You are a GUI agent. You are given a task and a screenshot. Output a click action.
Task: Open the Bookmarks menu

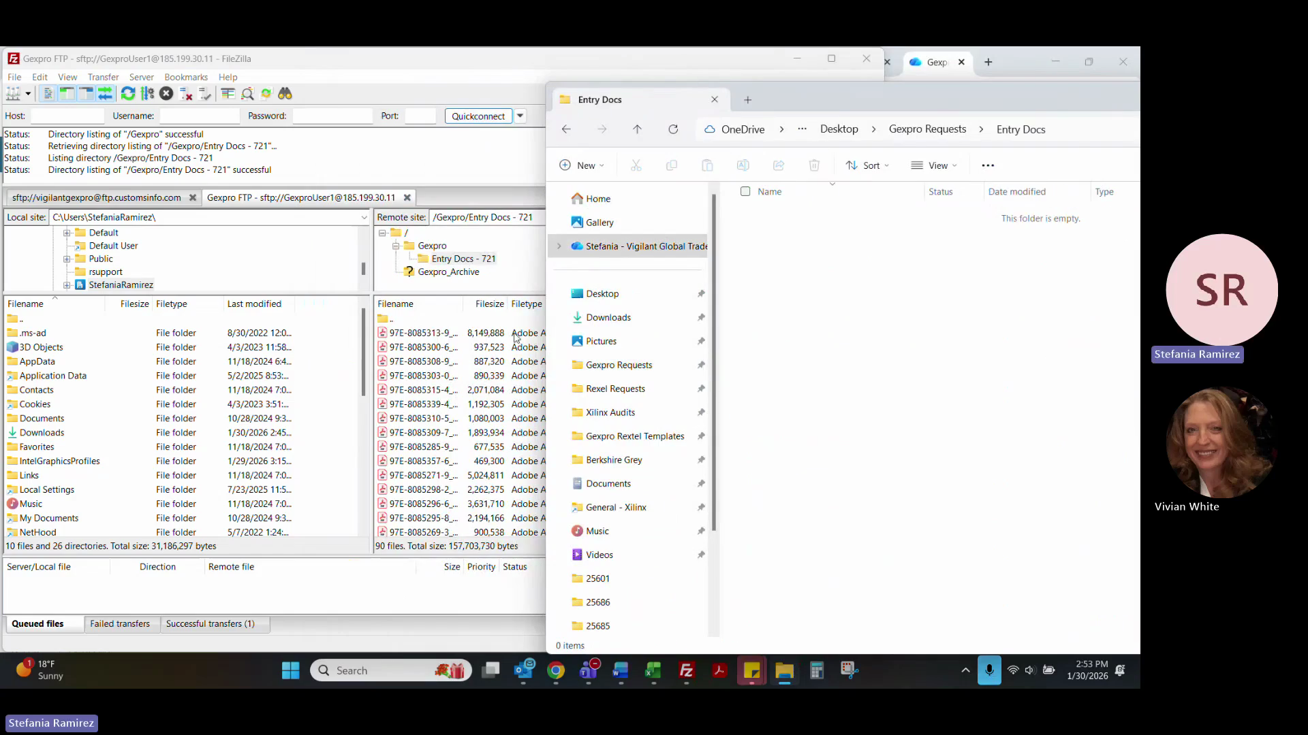click(185, 77)
